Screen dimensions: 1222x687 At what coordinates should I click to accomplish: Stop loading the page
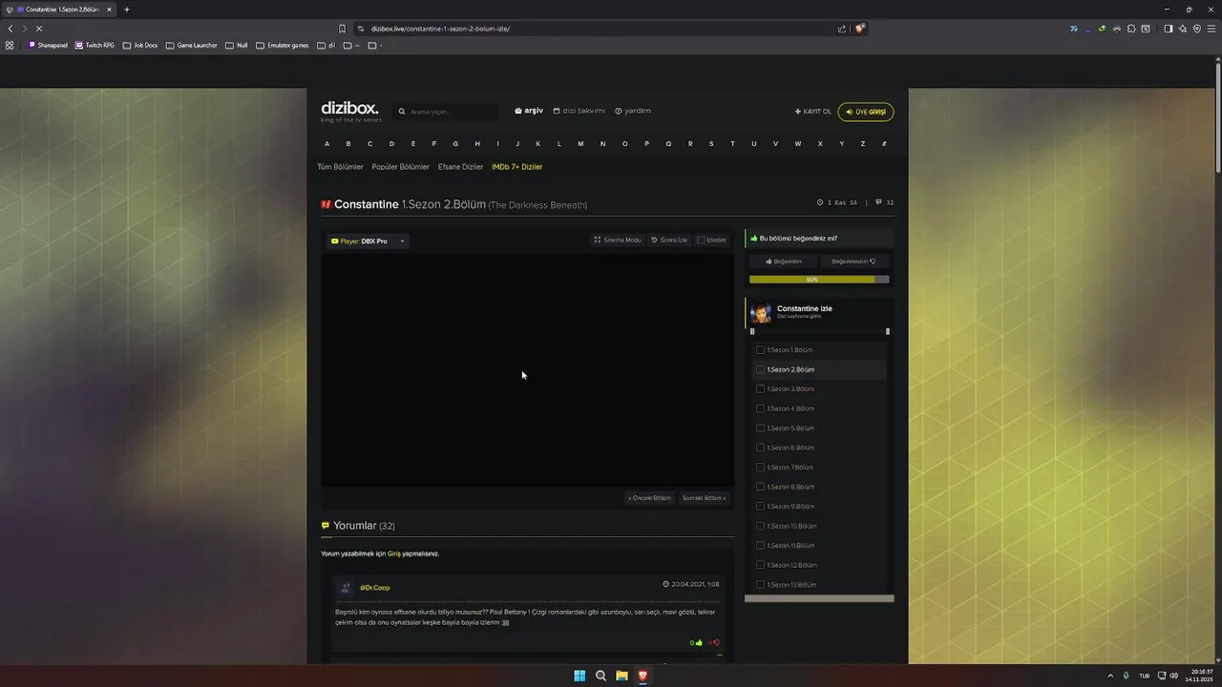(x=38, y=29)
